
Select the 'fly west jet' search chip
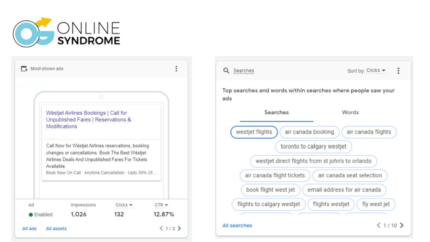pyautogui.click(x=376, y=204)
